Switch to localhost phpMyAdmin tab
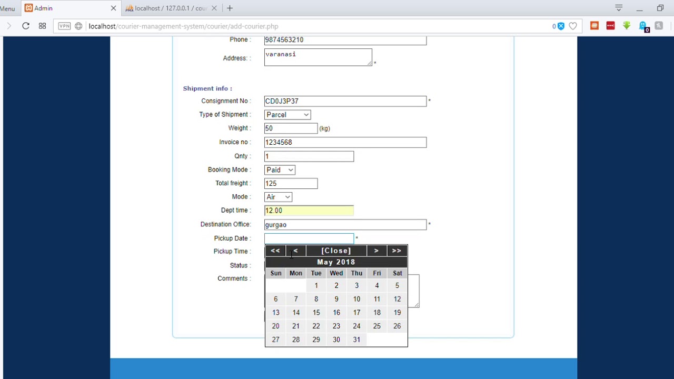Screen dimensions: 674x379 (x=171, y=8)
